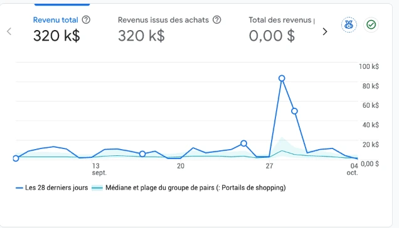
Task: Click the 40 k$ y-axis label
Action: coord(371,125)
